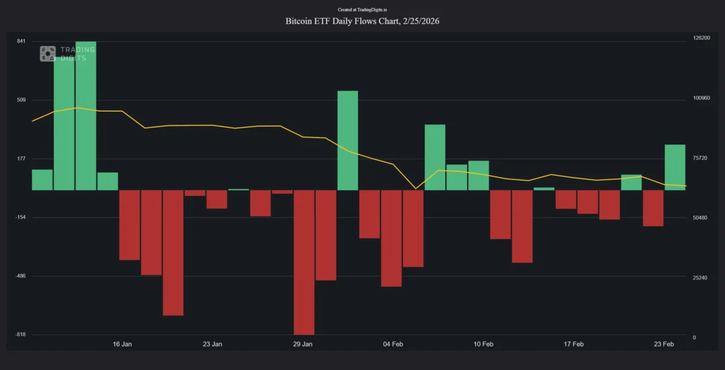Screen dimensions: 725x370
Task: Click the 126200 right axis label
Action: 702,38
